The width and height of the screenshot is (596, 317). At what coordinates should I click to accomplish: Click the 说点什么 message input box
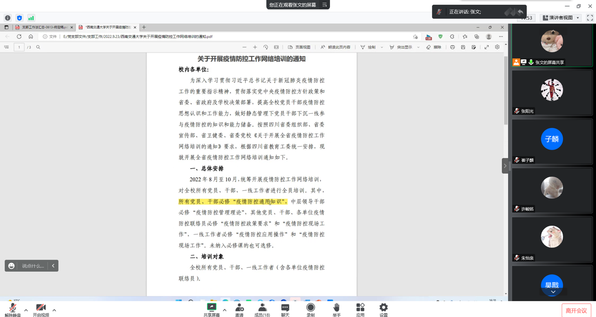point(32,266)
